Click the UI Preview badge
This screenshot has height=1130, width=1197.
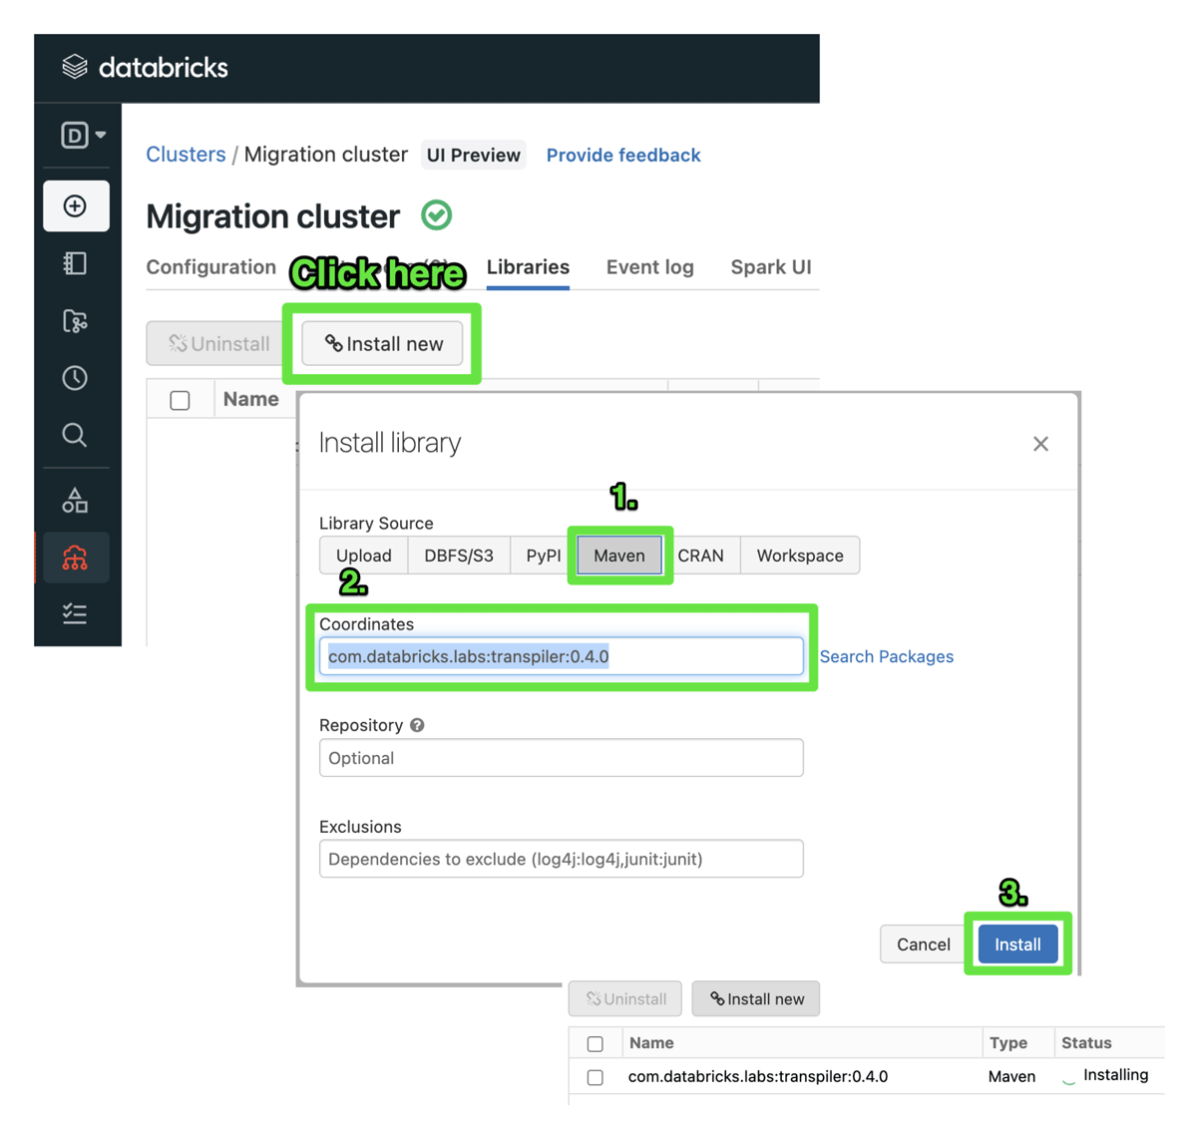(x=474, y=155)
